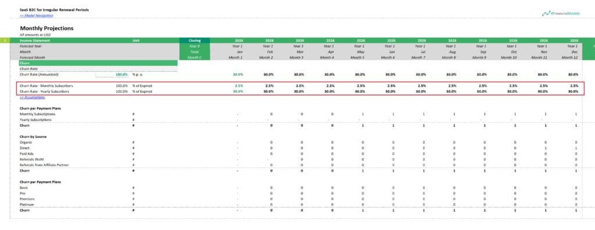Select the Year 0 cell
The image size is (595, 230).
point(195,46)
